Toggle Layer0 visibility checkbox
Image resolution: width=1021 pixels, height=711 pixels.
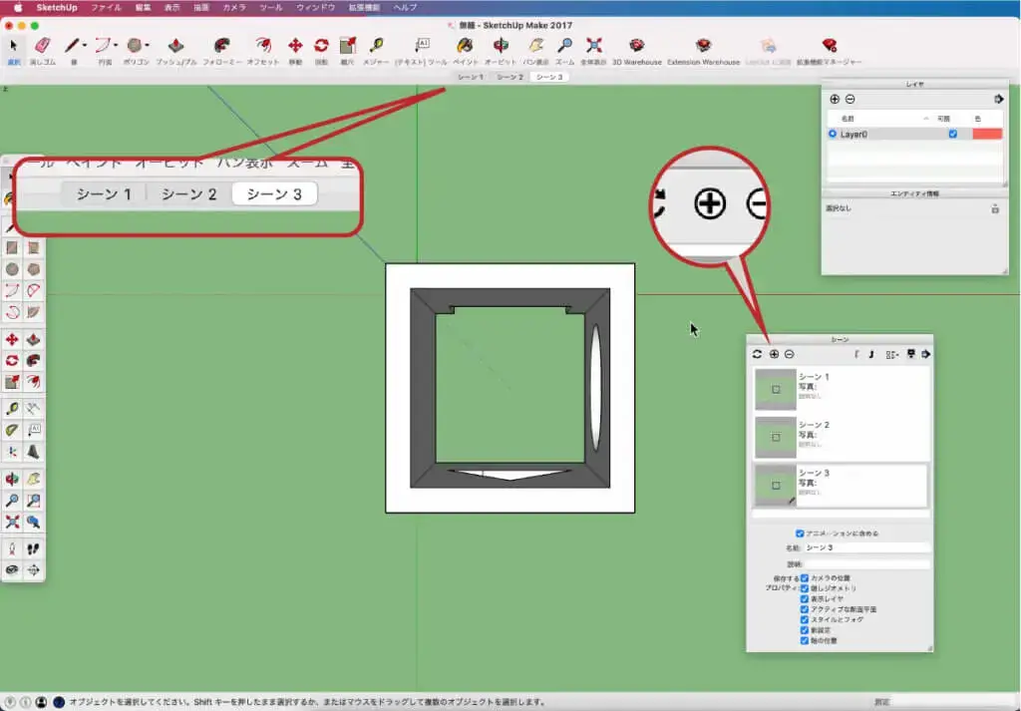pos(953,134)
